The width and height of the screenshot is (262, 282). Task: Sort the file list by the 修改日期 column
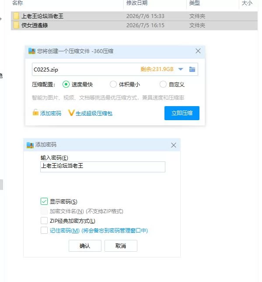point(137,3)
